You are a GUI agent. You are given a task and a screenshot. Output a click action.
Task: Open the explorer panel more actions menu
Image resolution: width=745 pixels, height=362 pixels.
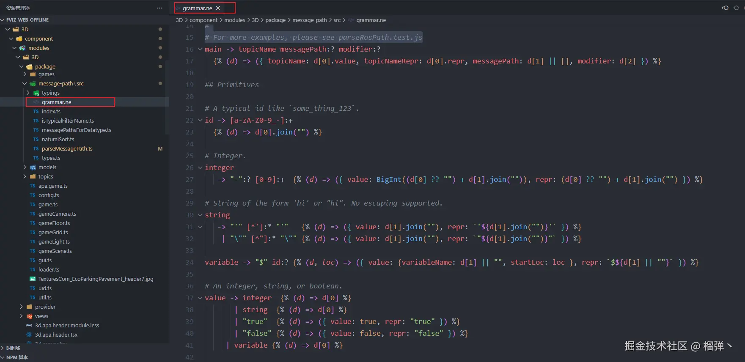159,8
